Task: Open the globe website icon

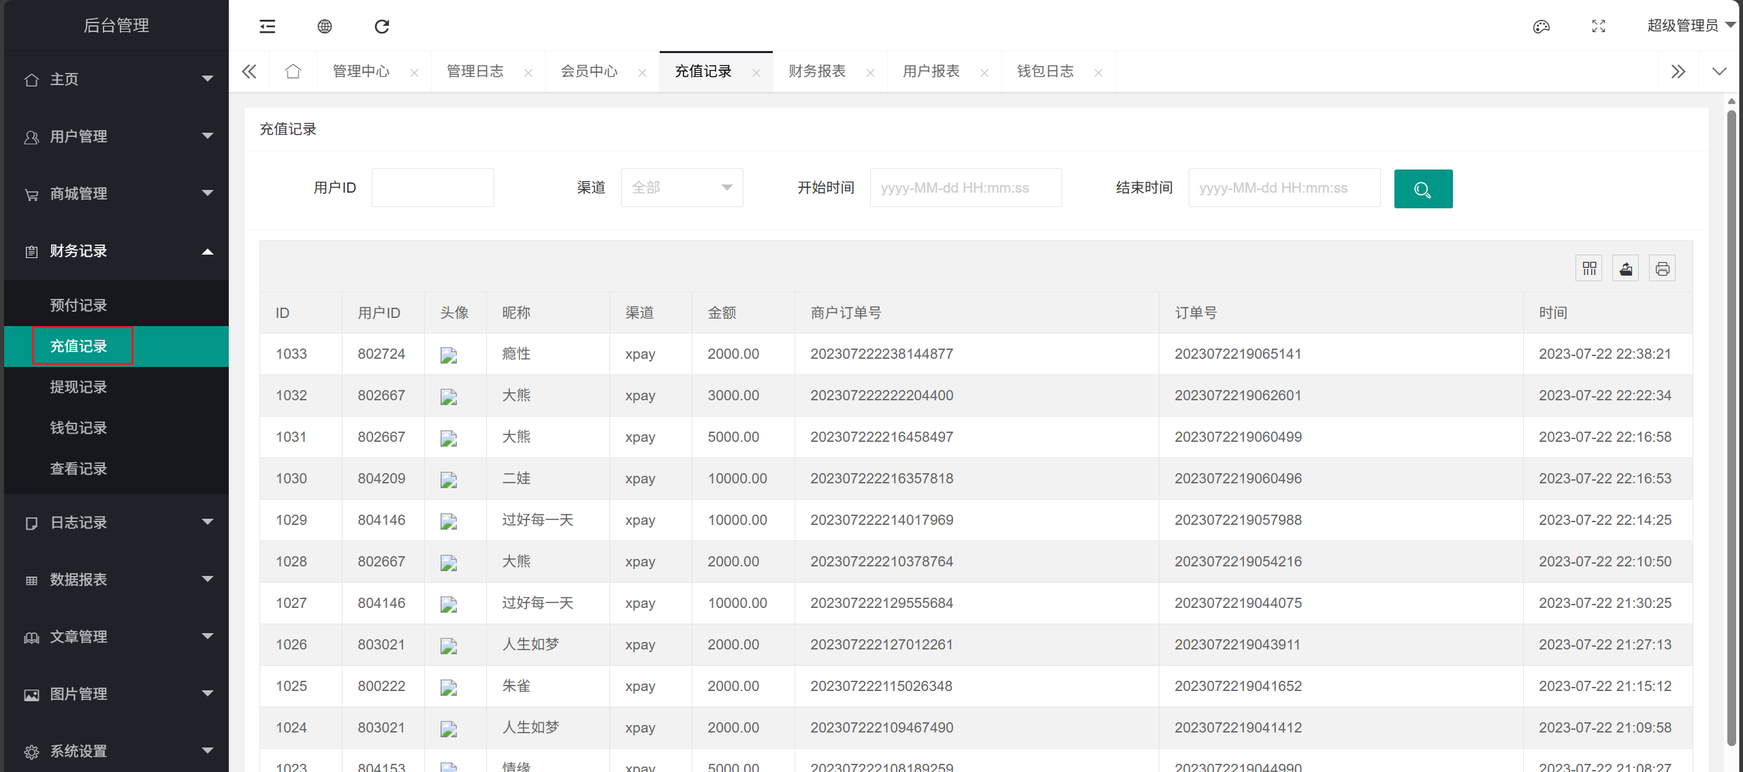Action: [x=325, y=27]
